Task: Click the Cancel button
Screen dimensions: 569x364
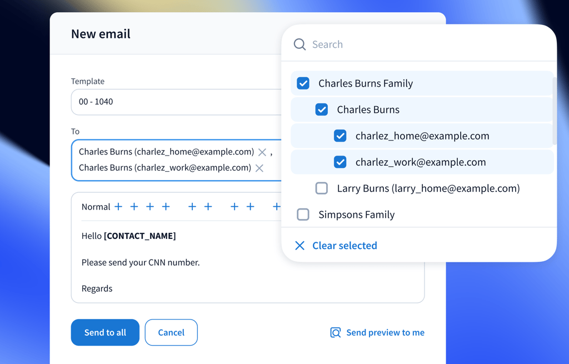Action: pos(171,332)
